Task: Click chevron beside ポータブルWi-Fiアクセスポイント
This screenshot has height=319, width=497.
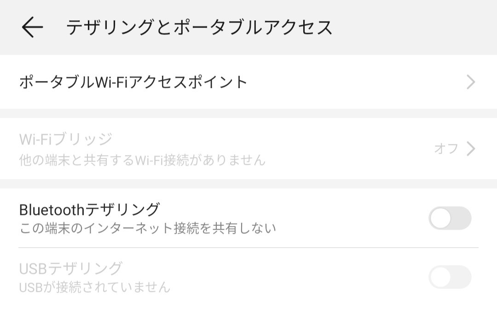Action: [471, 82]
